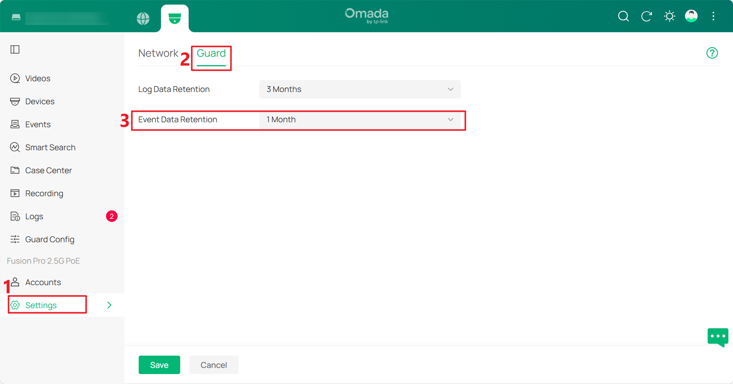Viewport: 733px width, 384px height.
Task: Open the Log Data Retention dropdown
Action: tap(360, 89)
